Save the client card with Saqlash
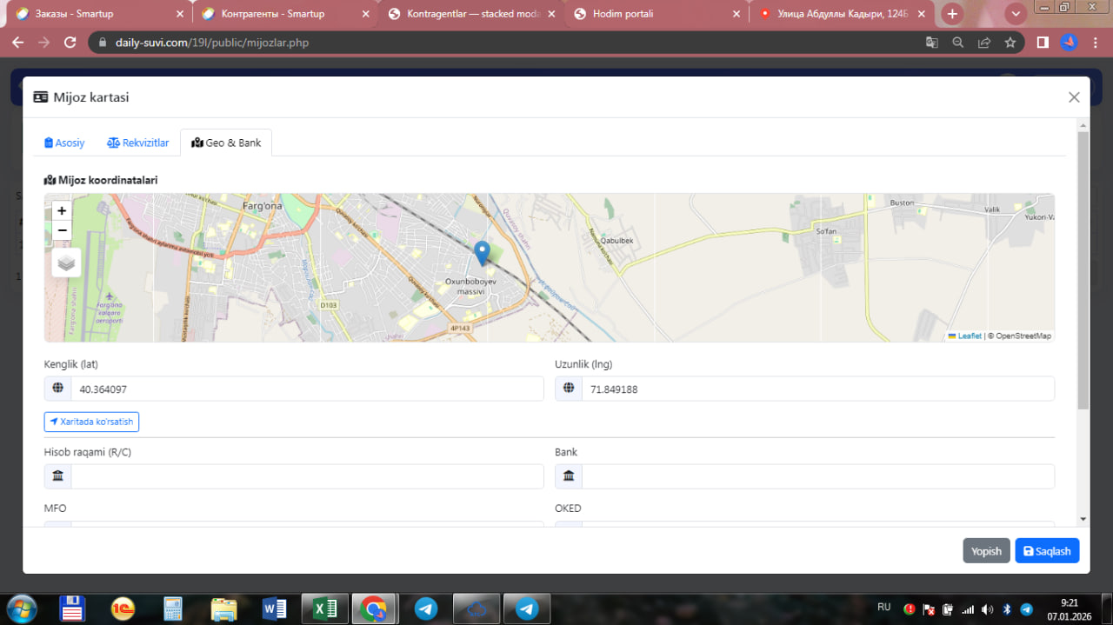The width and height of the screenshot is (1113, 625). coord(1047,551)
